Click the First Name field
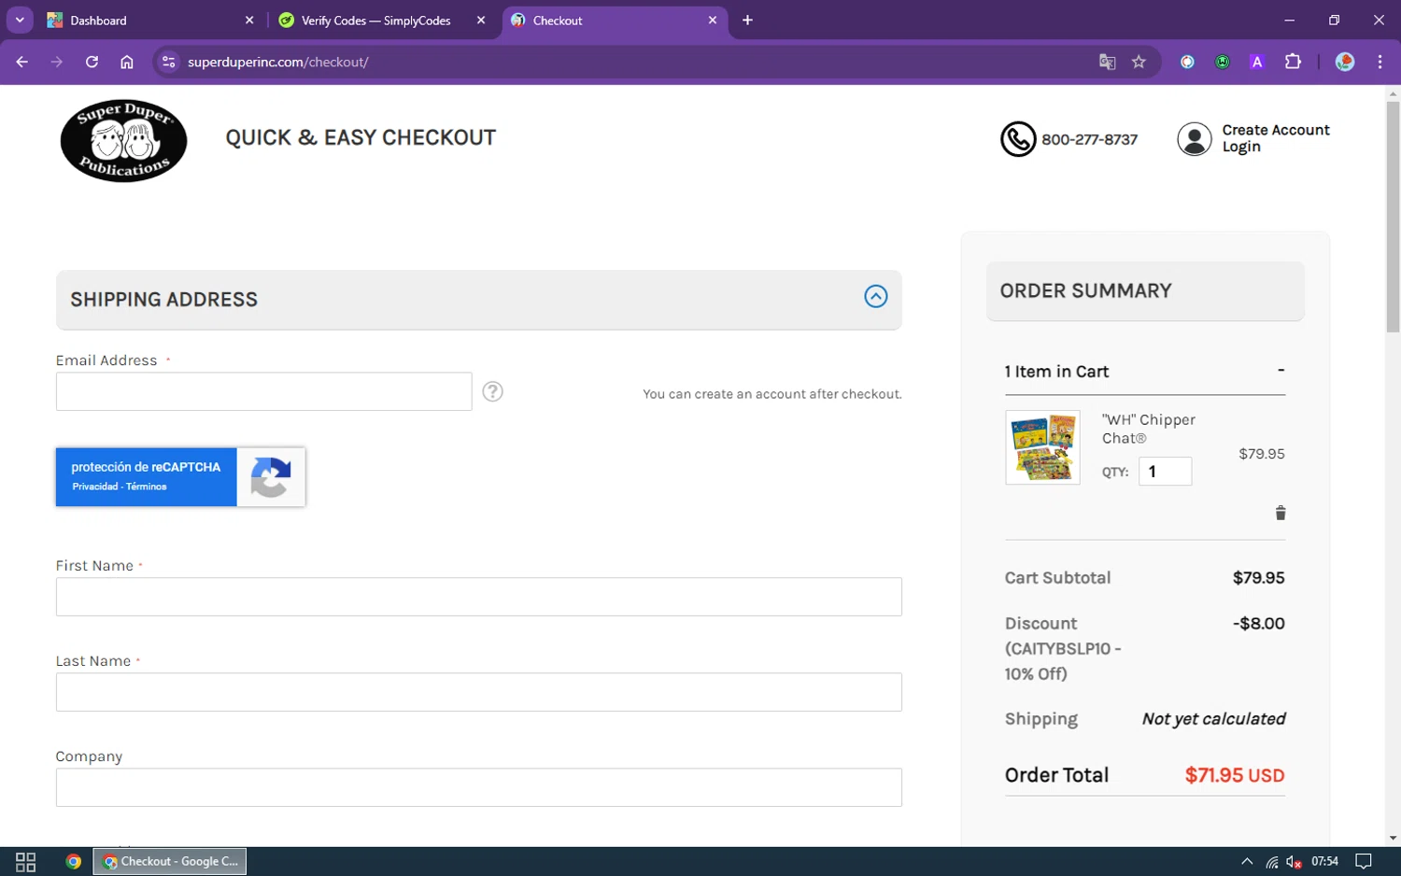1401x876 pixels. (478, 597)
